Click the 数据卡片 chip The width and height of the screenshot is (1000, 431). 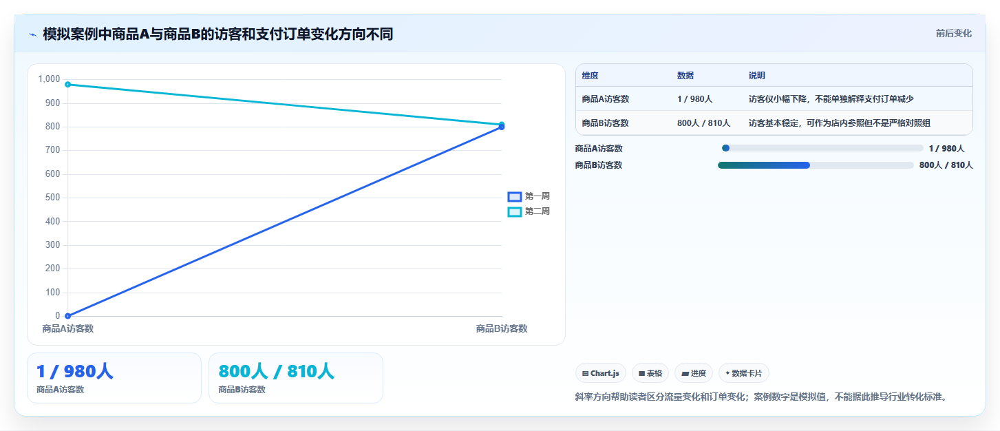tap(743, 373)
